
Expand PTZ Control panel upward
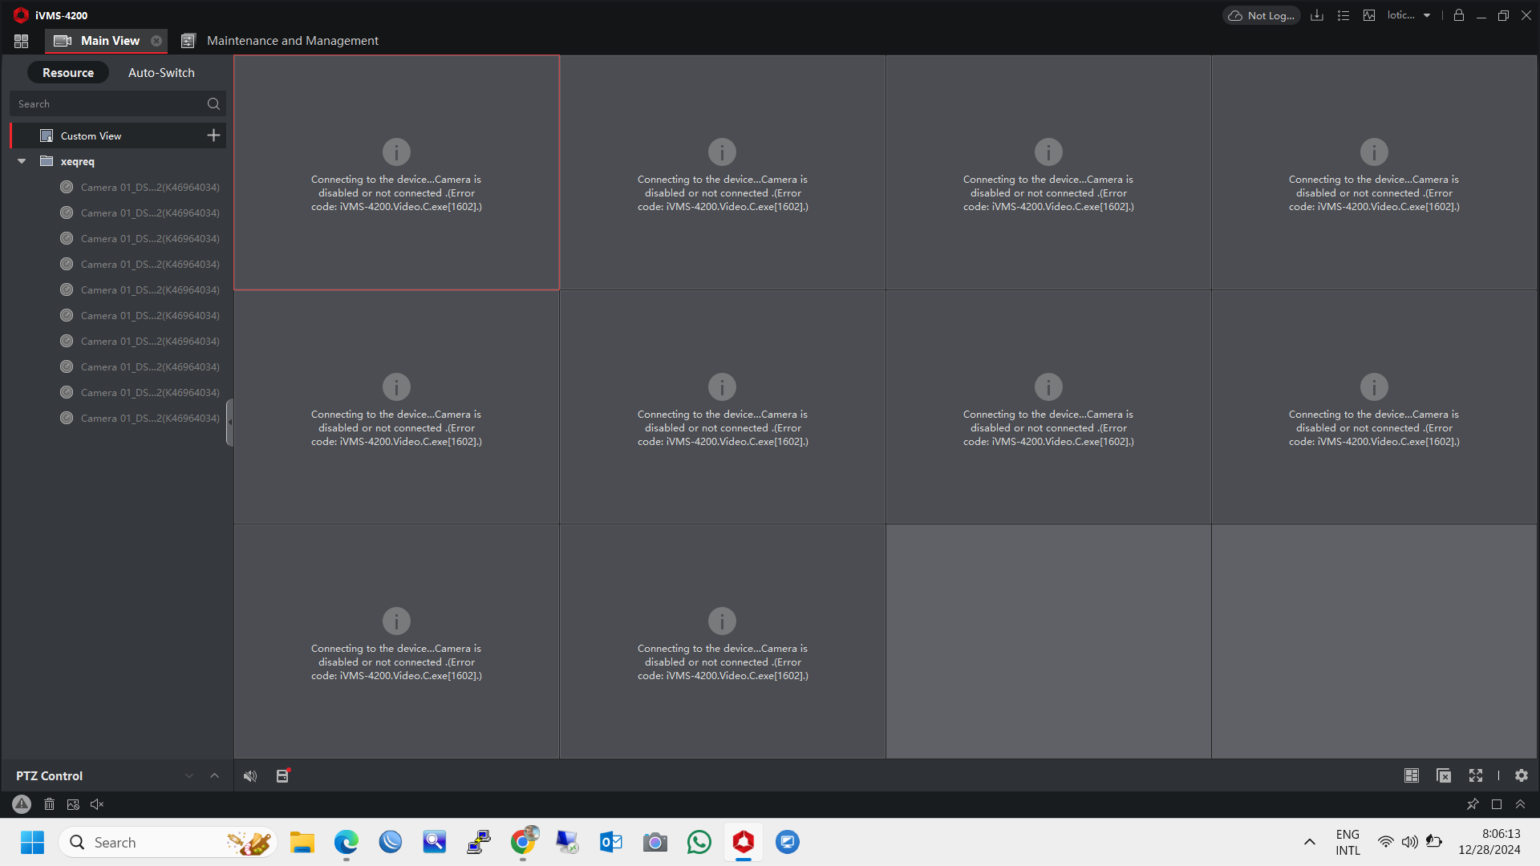[x=214, y=775]
